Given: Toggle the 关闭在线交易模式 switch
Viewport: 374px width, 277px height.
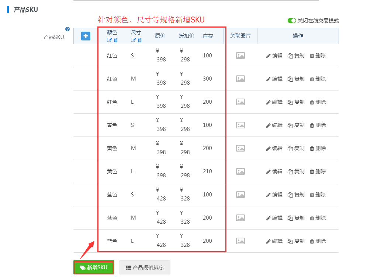Looking at the screenshot, I should [292, 21].
